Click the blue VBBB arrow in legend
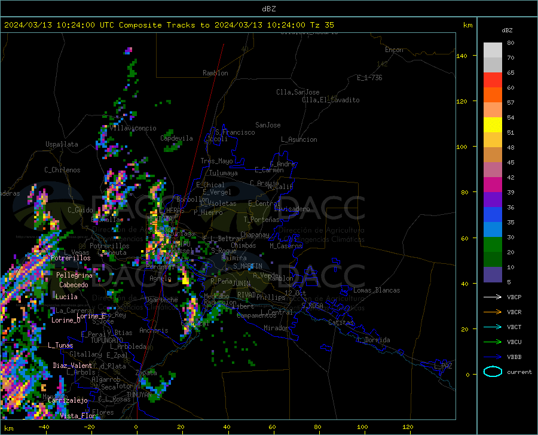The image size is (538, 435). click(493, 357)
